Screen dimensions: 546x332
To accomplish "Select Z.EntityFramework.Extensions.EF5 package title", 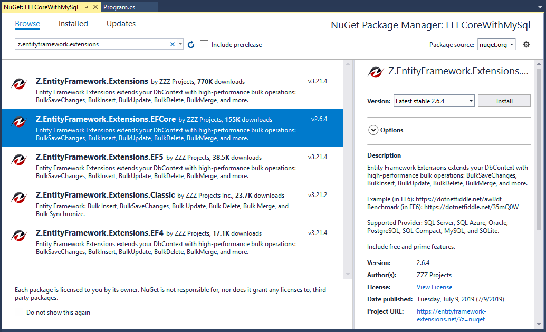I will click(x=100, y=157).
